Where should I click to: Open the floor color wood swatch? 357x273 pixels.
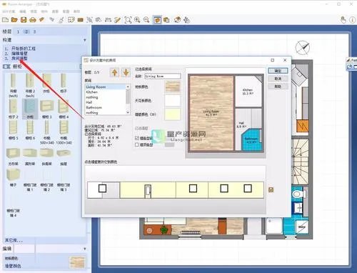173,86
